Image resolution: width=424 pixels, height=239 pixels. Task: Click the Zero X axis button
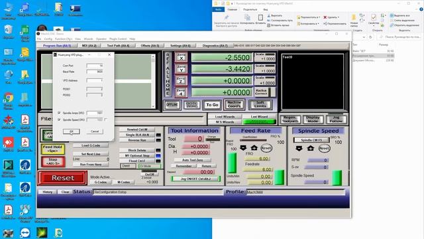[181, 57]
